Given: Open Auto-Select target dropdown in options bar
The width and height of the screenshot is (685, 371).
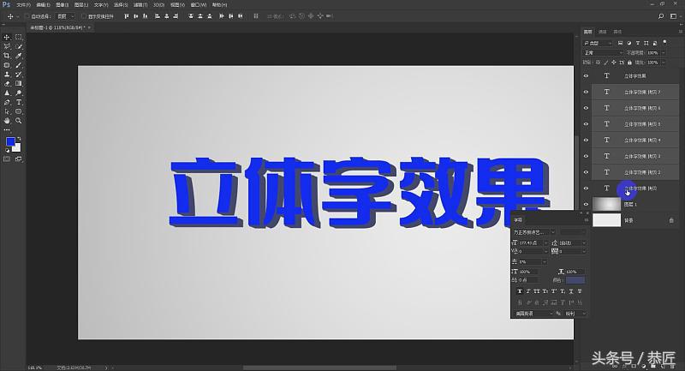Looking at the screenshot, I should 66,16.
